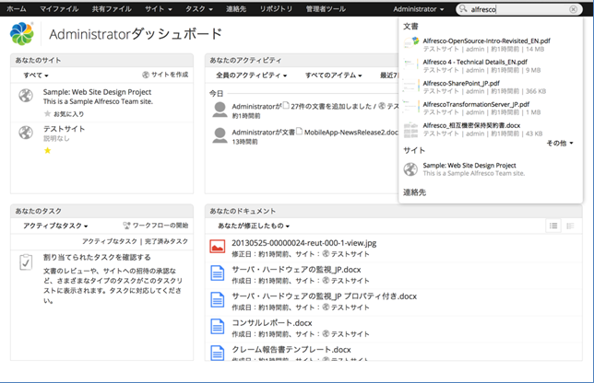This screenshot has width=594, height=383.
Task: Open テストサイト link in My Sites
Action: tap(64, 129)
